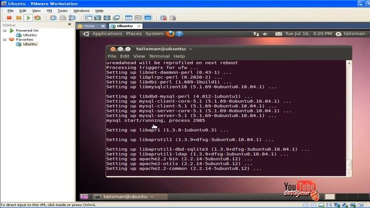Click the network adapter status bar icon
The image size is (370, 208).
tap(337, 205)
